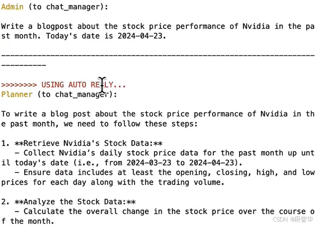The image size is (317, 226).
Task: Click the yellow 'Admin' sender label
Action: coord(12,7)
